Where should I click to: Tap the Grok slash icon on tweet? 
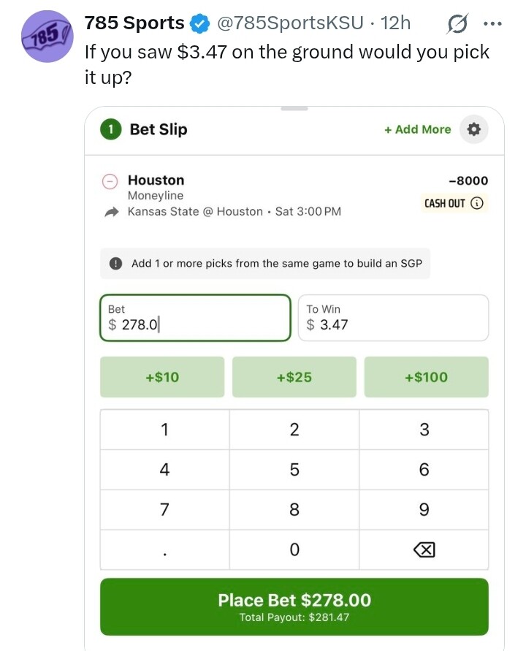pyautogui.click(x=457, y=24)
